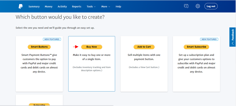The width and height of the screenshot is (236, 106).
Task: Expand the More dropdown menu
Action: (106, 6)
